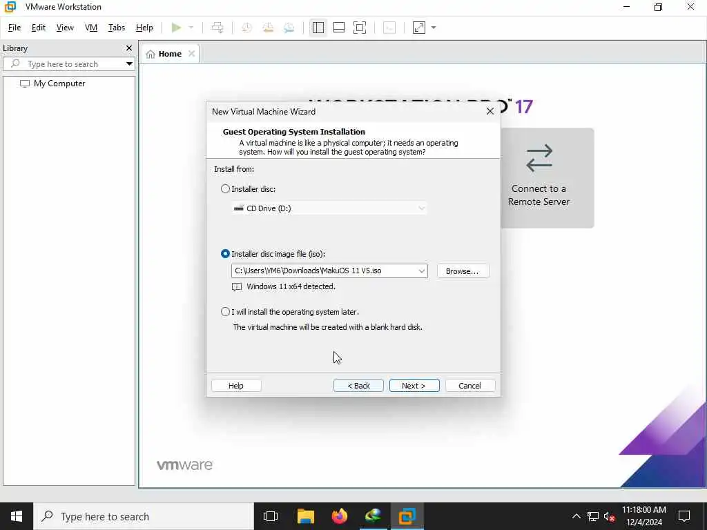Click the detected OS info icon
Screen dimensions: 707x530
[237, 286]
